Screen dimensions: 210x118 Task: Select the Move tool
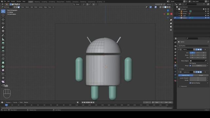coord(3,20)
